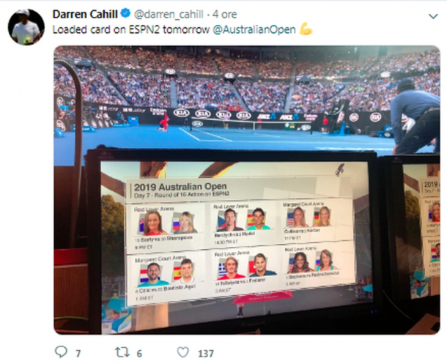Viewport: 447px width, 364px height.
Task: Open the @AustralianOpen mention
Action: pos(254,29)
